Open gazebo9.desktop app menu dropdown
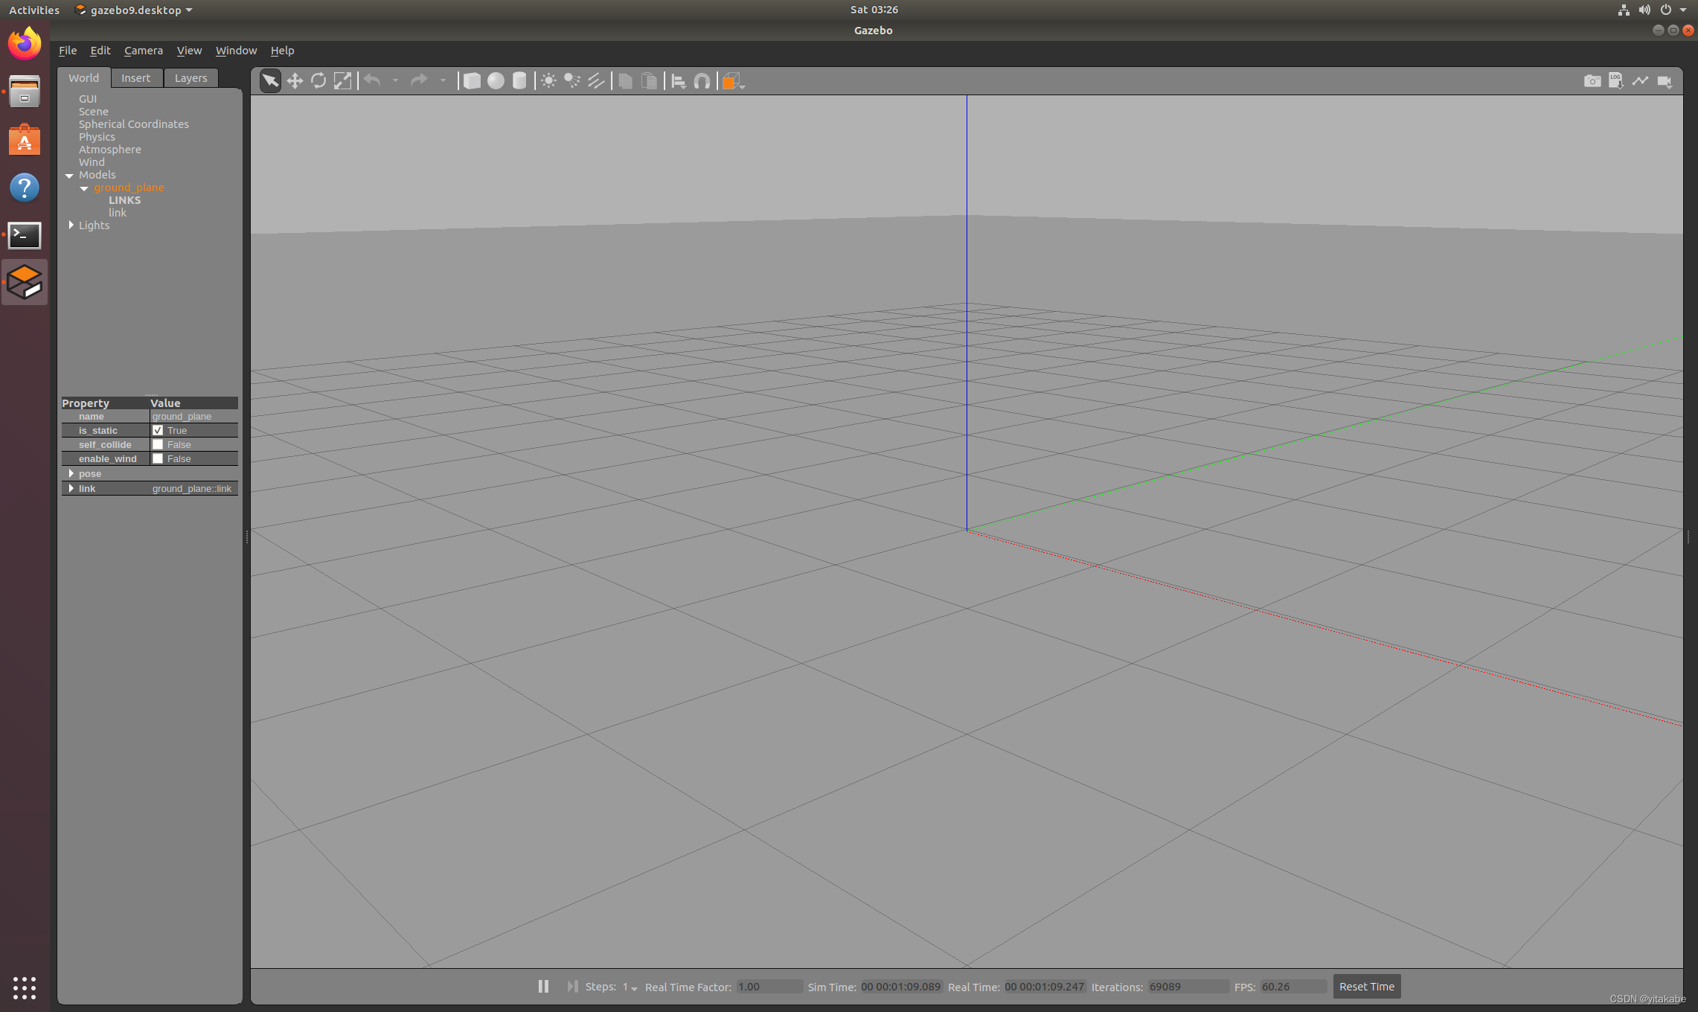 pyautogui.click(x=134, y=10)
